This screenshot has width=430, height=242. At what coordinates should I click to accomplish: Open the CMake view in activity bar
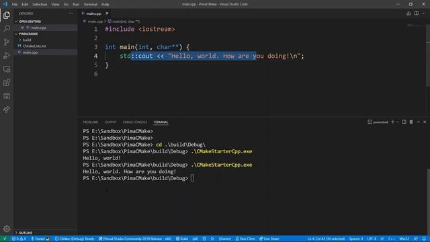click(7, 96)
